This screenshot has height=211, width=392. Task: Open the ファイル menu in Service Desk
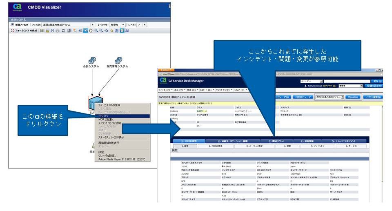[165, 90]
